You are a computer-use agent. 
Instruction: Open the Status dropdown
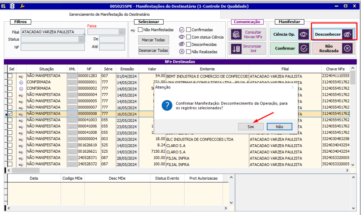click(x=81, y=39)
